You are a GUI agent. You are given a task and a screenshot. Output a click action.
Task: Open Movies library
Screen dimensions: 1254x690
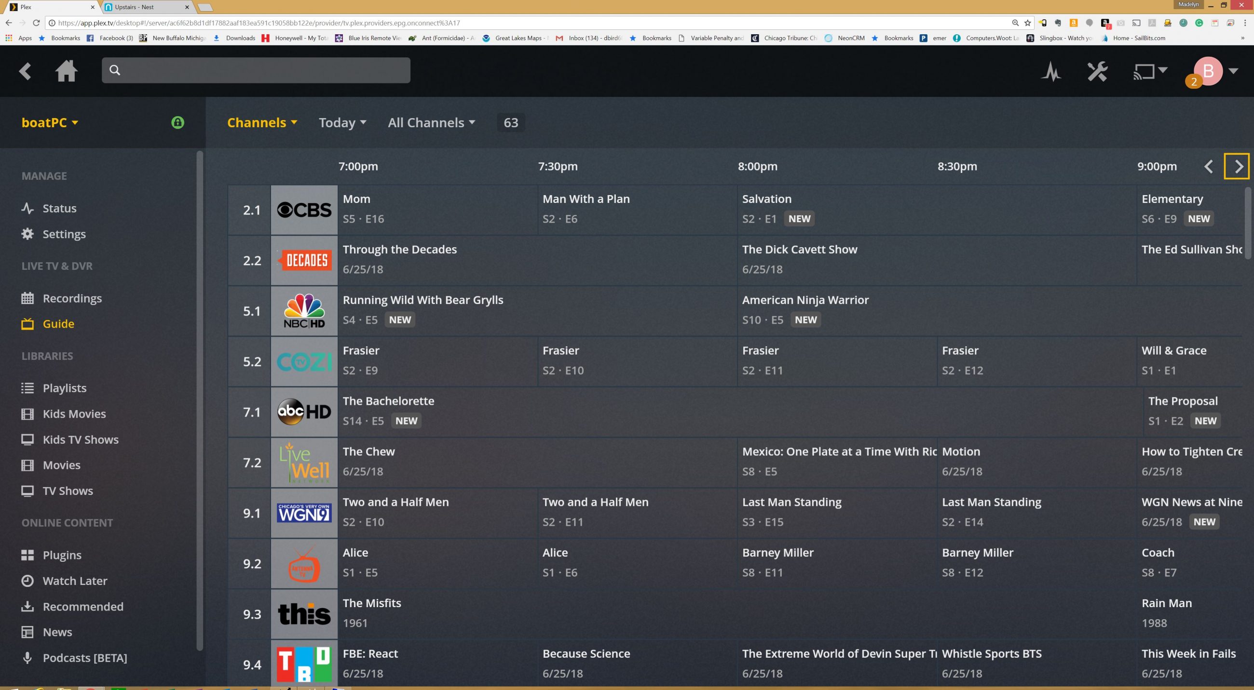pyautogui.click(x=61, y=465)
